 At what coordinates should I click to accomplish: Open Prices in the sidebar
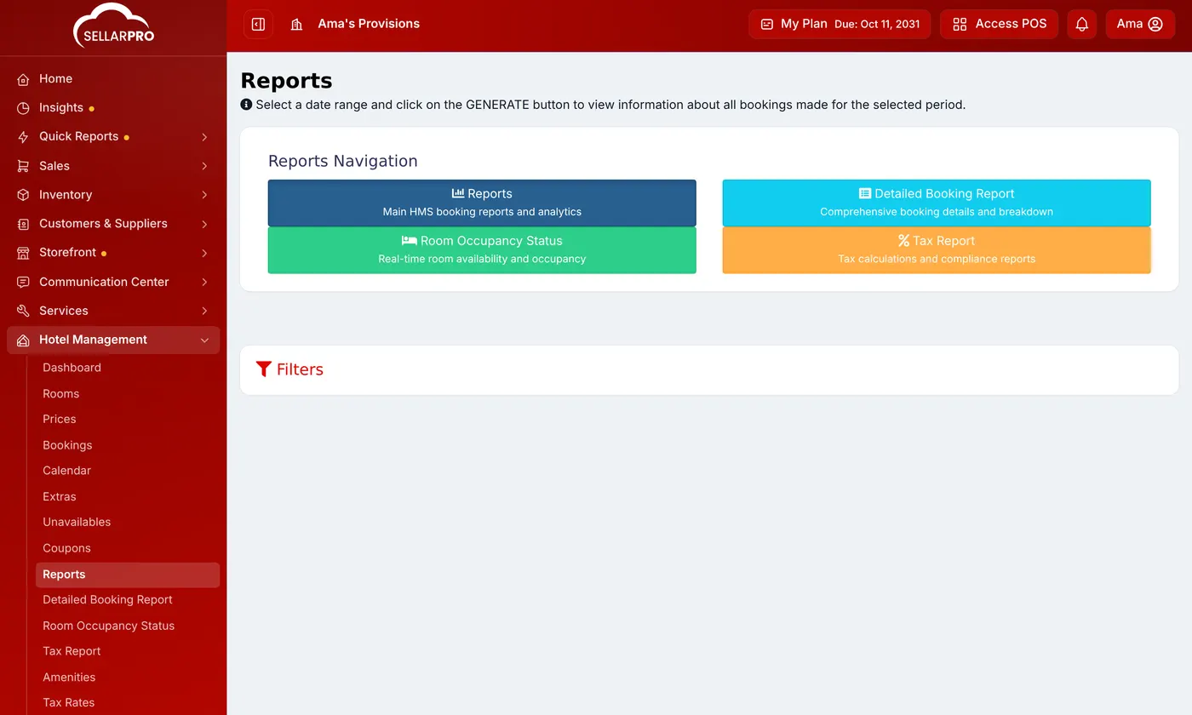click(60, 420)
